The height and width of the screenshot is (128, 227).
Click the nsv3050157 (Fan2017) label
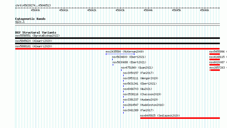[138, 73]
